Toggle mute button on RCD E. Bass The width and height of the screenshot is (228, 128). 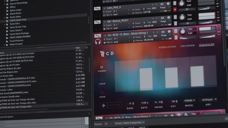176,38
